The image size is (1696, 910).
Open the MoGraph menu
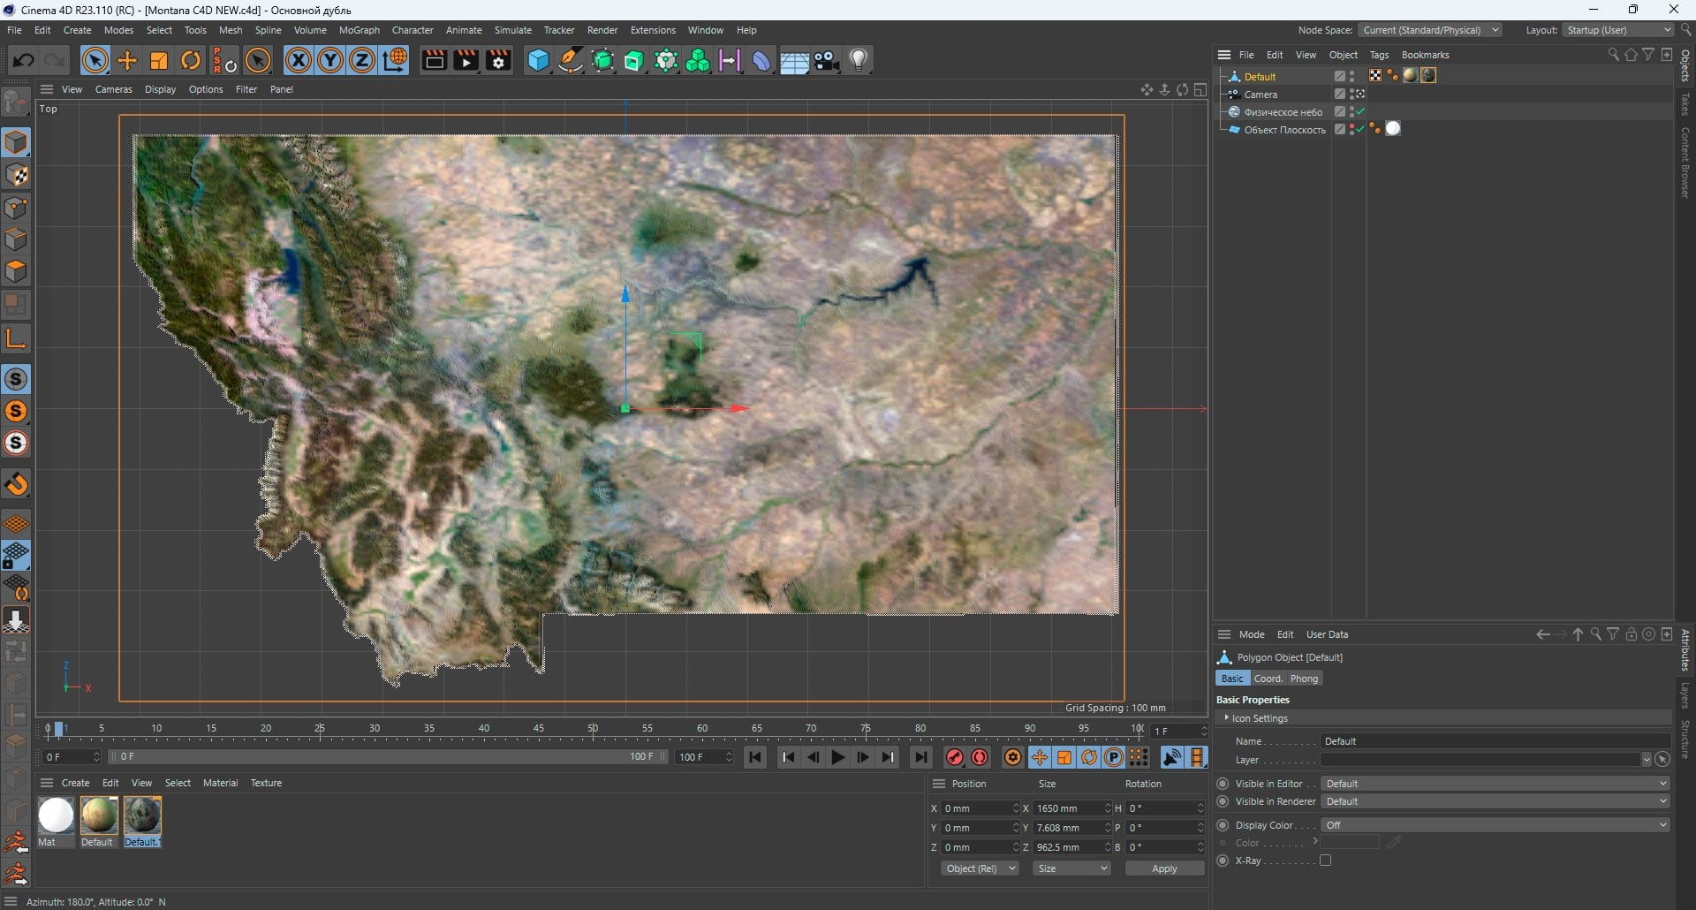(x=359, y=30)
